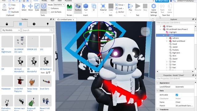This screenshot has width=197, height=111.
Task: Close the Untitled Game tab
Action: tap(73, 19)
